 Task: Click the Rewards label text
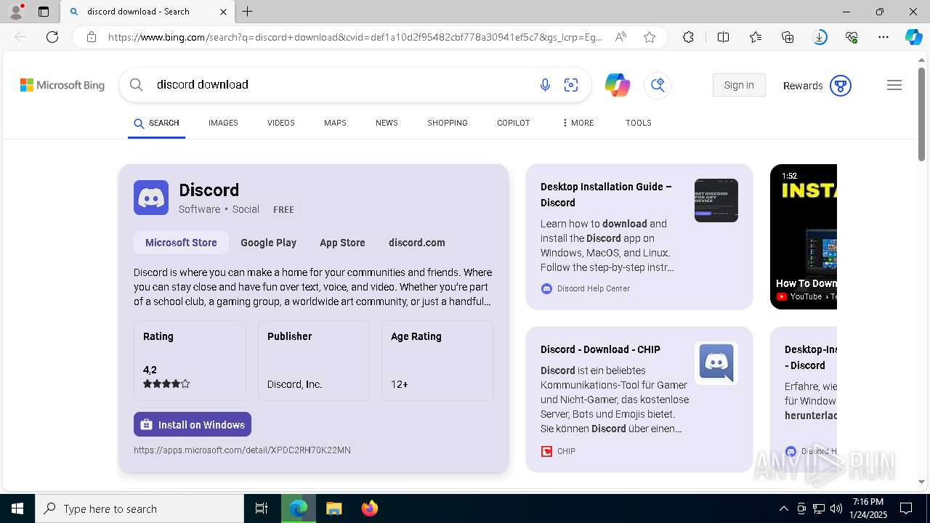point(803,86)
